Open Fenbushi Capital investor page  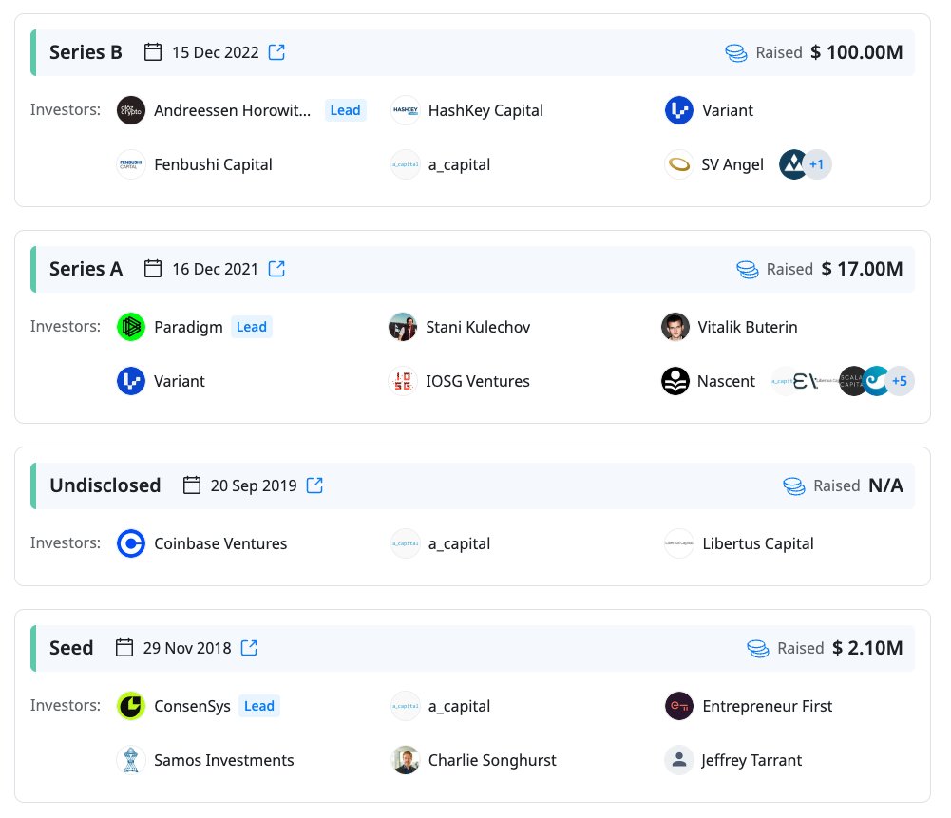pos(213,164)
